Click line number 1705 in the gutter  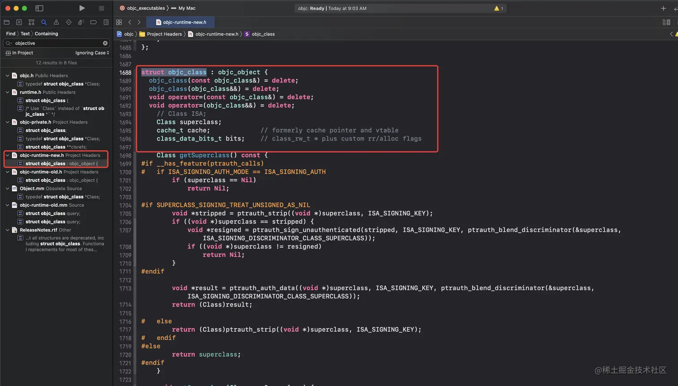[125, 214]
